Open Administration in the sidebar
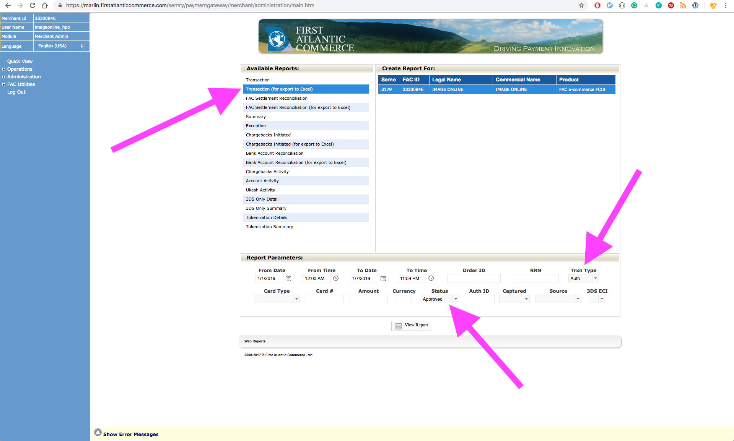The image size is (734, 441). 24,77
